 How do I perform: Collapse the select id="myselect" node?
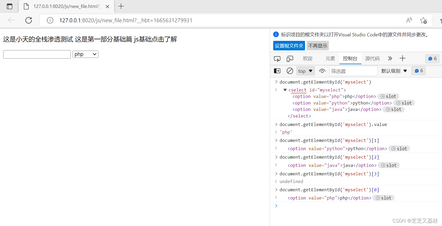(x=285, y=90)
